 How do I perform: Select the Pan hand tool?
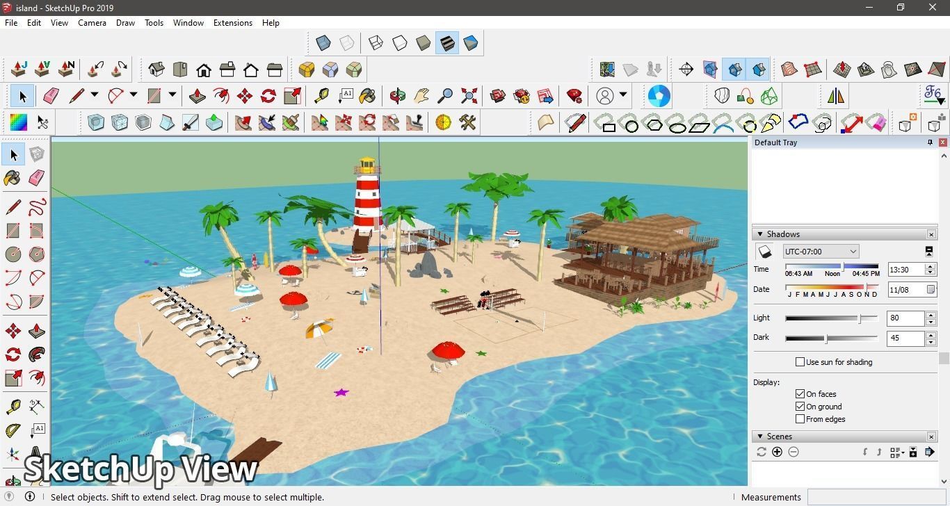pos(421,95)
